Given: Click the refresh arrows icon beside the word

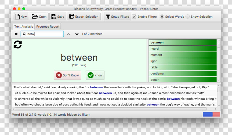Looking at the screenshot, I should click(18, 44).
